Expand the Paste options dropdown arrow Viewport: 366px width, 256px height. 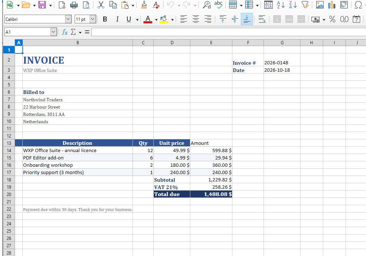point(133,5)
